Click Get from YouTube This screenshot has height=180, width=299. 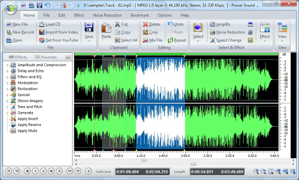[59, 40]
